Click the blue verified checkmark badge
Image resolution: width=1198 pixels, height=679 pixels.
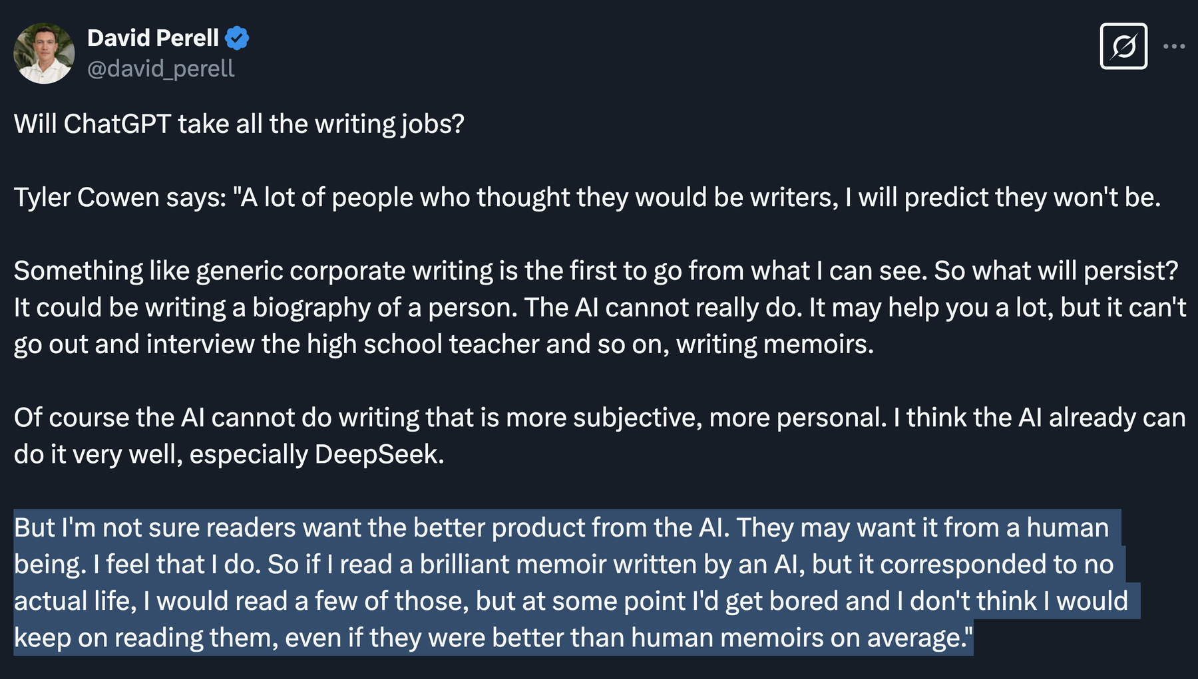pos(237,38)
